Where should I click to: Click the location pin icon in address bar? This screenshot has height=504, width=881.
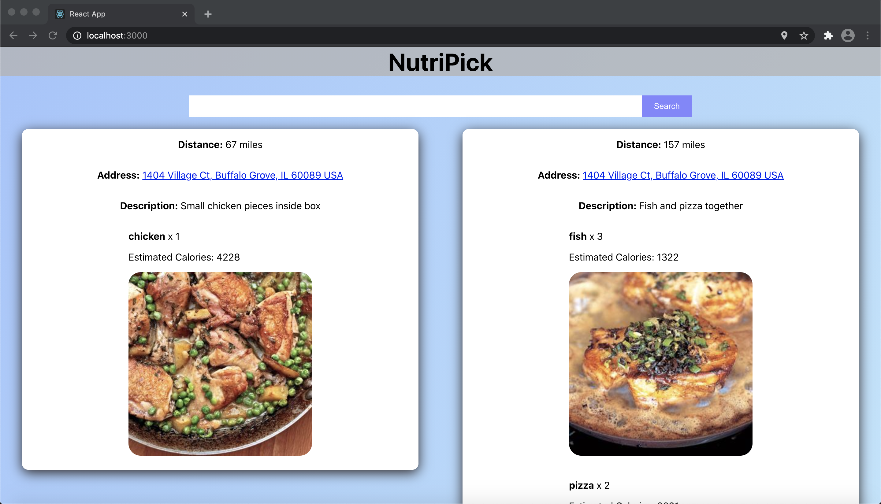point(784,35)
